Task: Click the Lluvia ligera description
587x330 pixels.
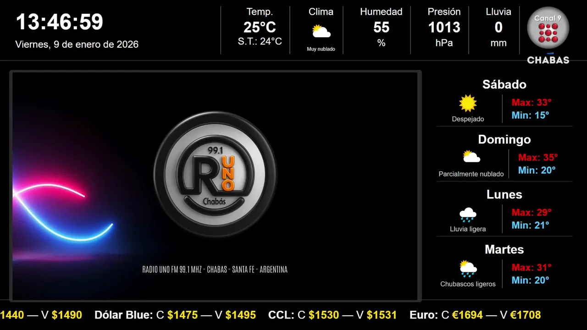Action: tap(468, 229)
